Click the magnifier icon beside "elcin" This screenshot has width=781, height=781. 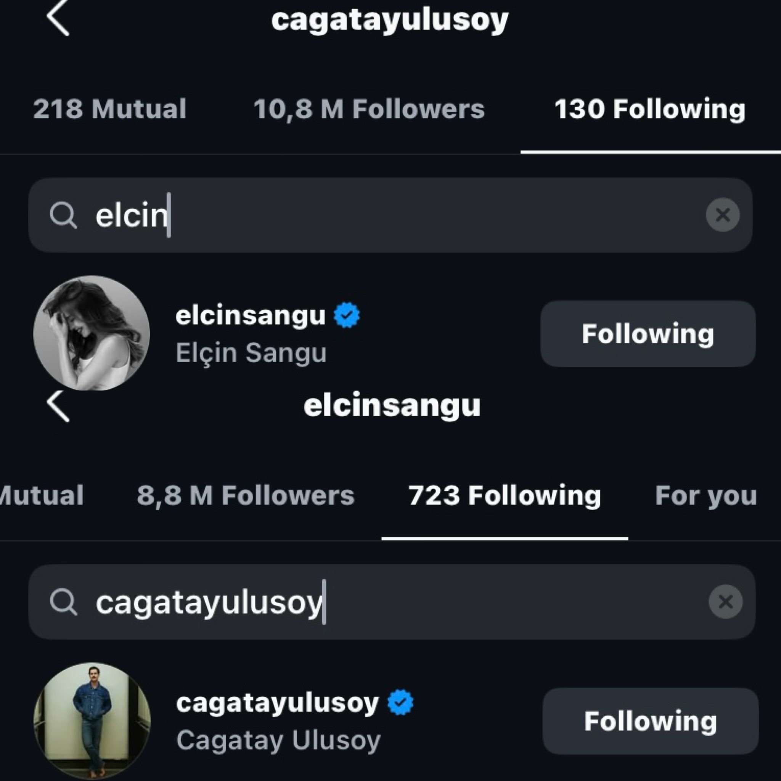tap(63, 215)
